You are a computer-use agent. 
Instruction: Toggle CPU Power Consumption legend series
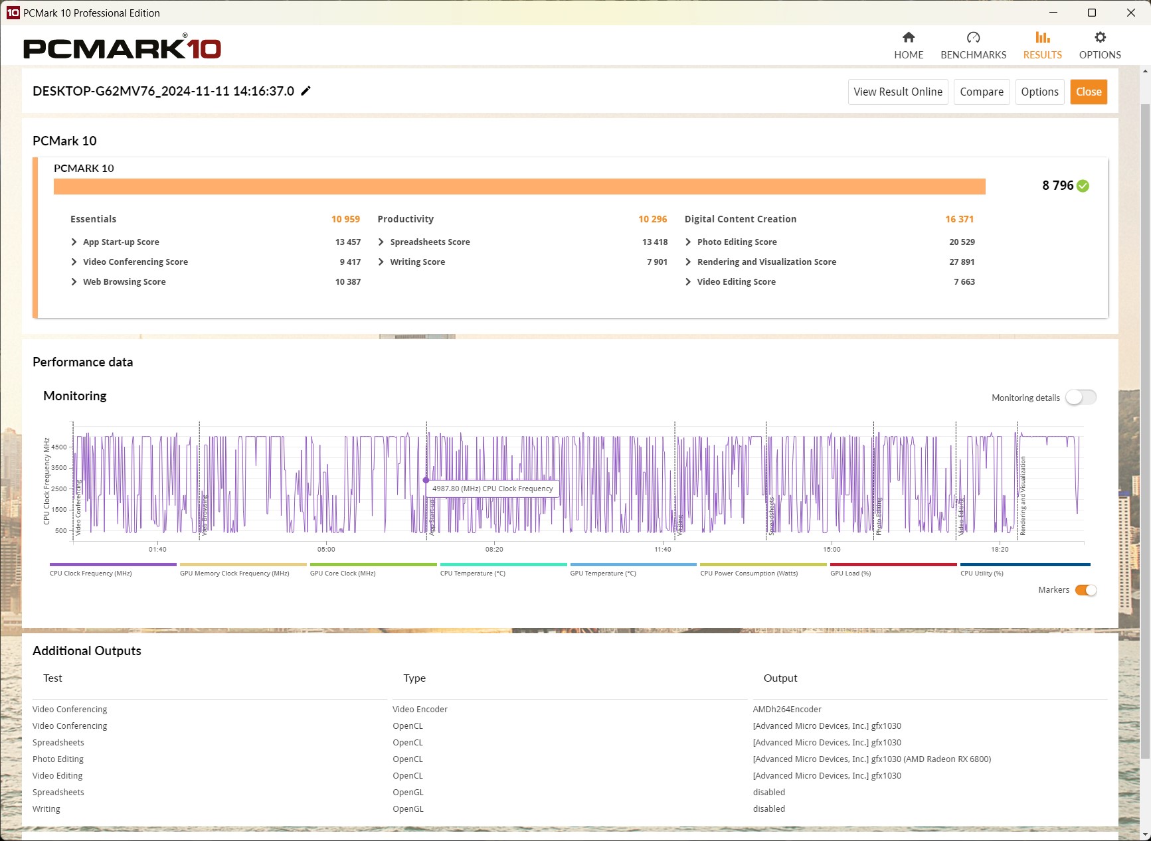pos(763,570)
